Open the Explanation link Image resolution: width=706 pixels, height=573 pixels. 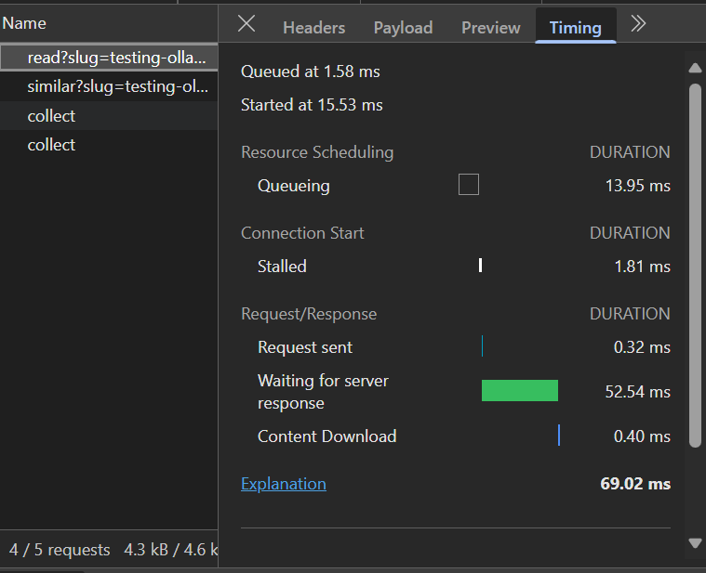[x=283, y=484]
